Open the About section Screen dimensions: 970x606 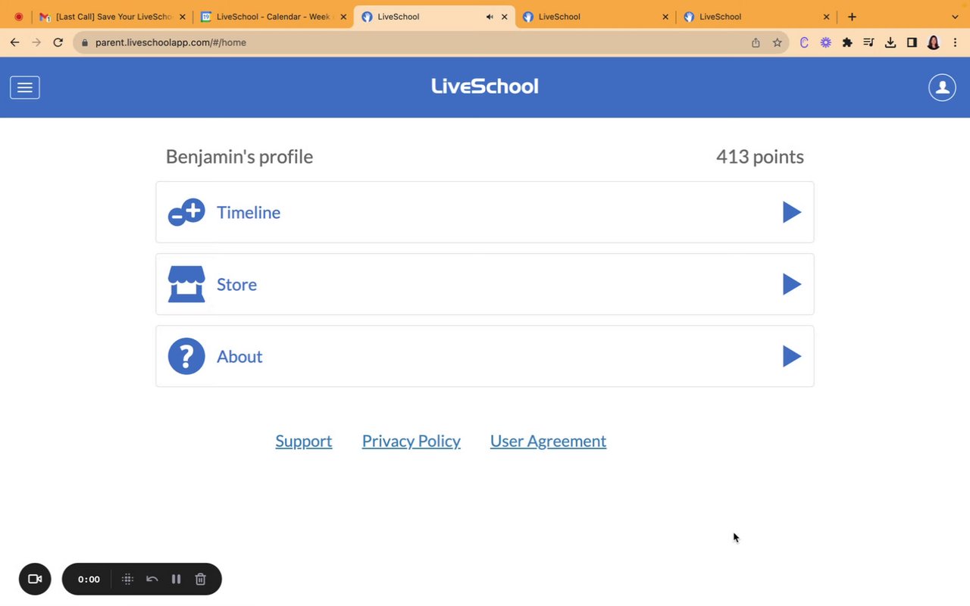coord(485,356)
